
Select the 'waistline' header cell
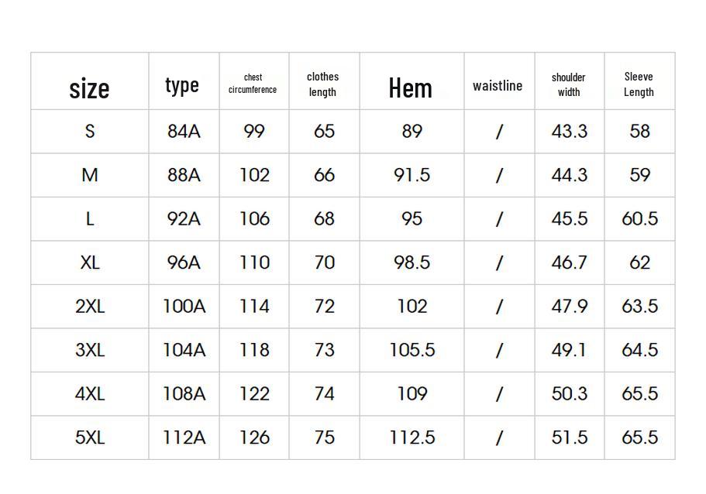click(x=498, y=86)
